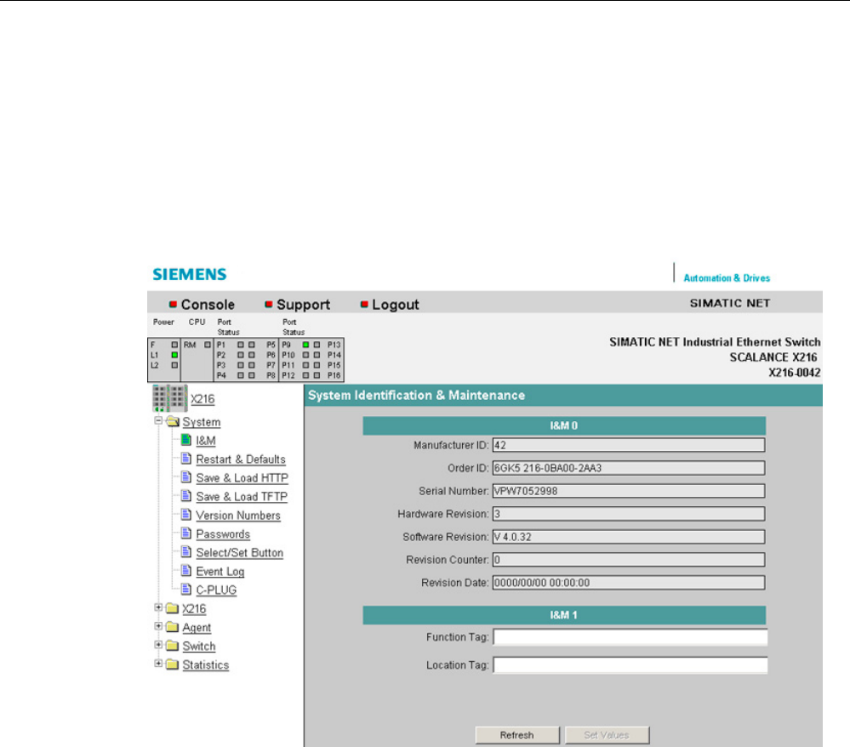Expand the Switch folder node
Screen dimensions: 850x747
[x=158, y=645]
